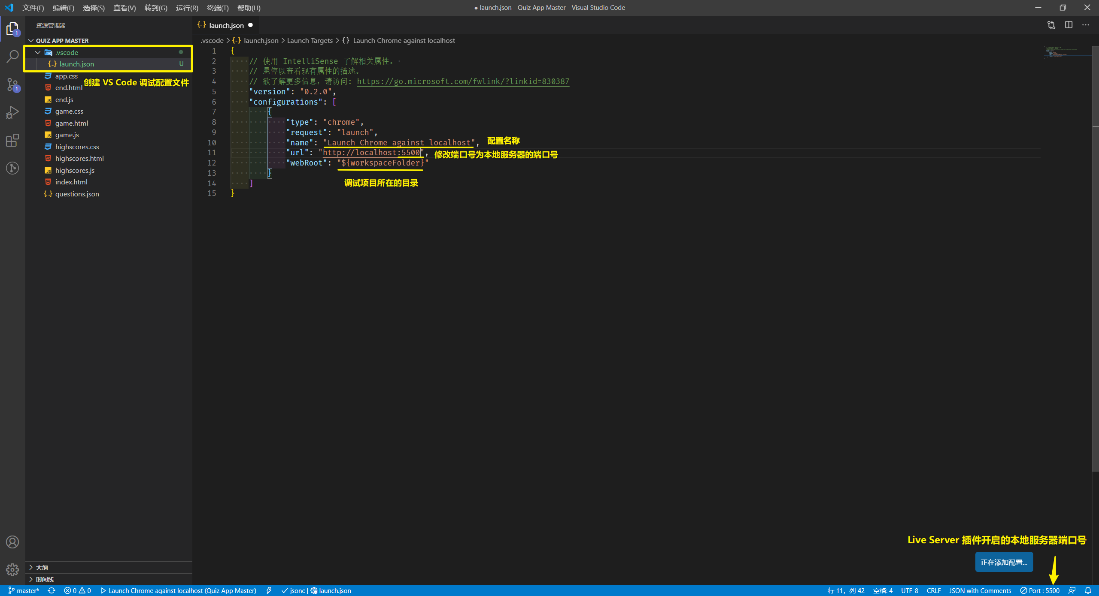This screenshot has width=1099, height=596.
Task: Click the launch.json status bar item
Action: click(331, 590)
